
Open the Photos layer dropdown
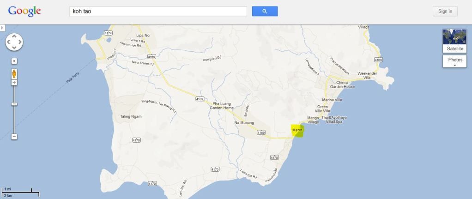pos(454,61)
